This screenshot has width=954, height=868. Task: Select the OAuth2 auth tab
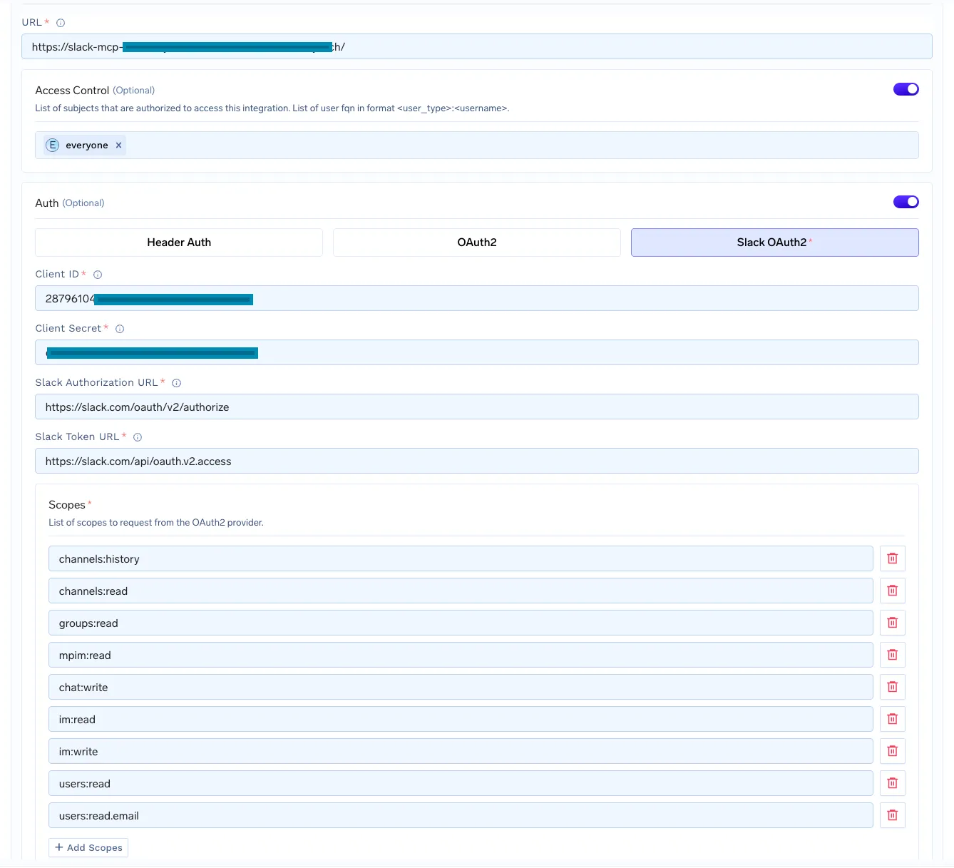point(477,242)
